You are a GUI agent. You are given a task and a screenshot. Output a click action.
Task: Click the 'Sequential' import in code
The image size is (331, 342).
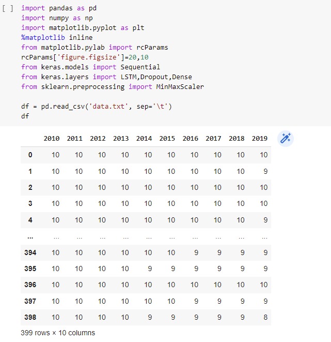pyautogui.click(x=140, y=67)
